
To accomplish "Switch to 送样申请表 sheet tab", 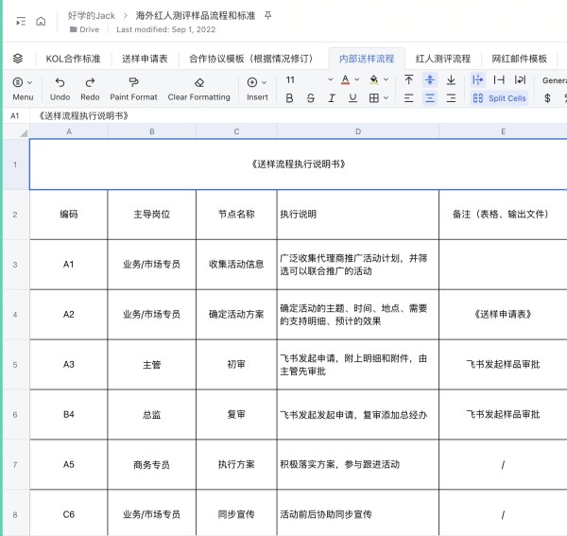I will click(x=145, y=59).
